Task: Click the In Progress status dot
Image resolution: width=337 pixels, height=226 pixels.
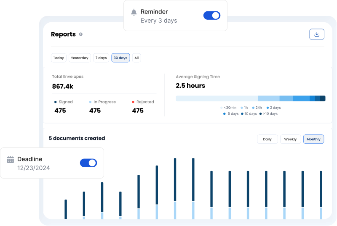Action: pyautogui.click(x=90, y=102)
